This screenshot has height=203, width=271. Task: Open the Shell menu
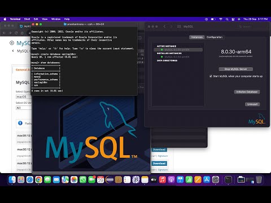pos(27,19)
